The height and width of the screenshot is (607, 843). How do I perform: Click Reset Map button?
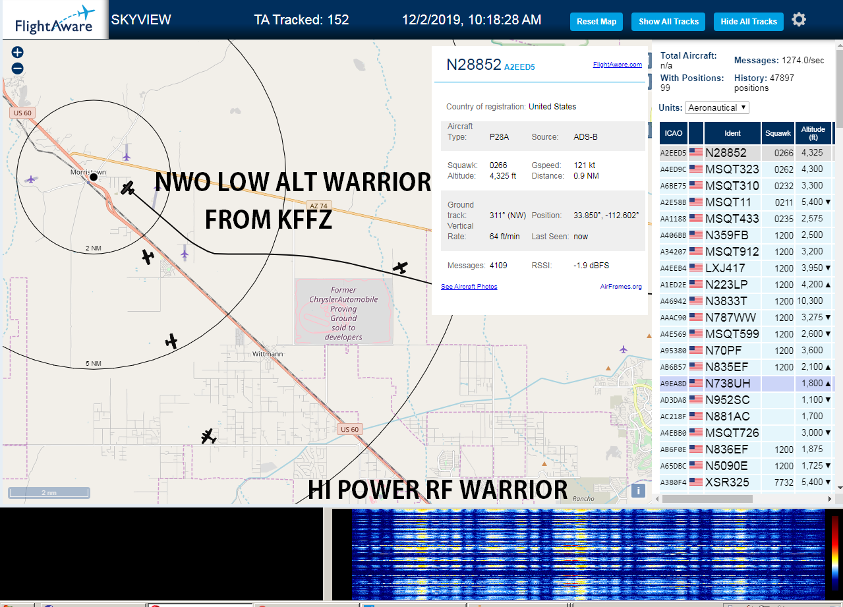tap(596, 22)
